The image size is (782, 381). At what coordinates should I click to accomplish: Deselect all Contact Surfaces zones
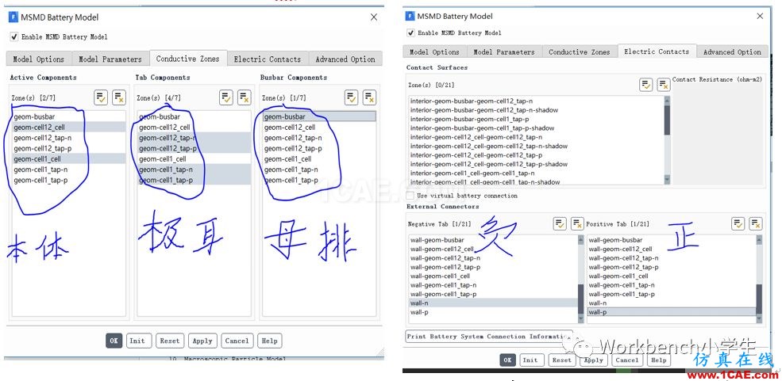pos(663,85)
